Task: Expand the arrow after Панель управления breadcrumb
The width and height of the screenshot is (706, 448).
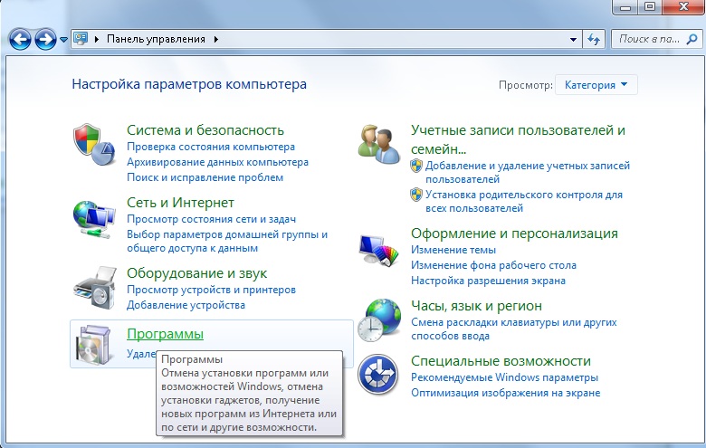Action: [x=216, y=39]
